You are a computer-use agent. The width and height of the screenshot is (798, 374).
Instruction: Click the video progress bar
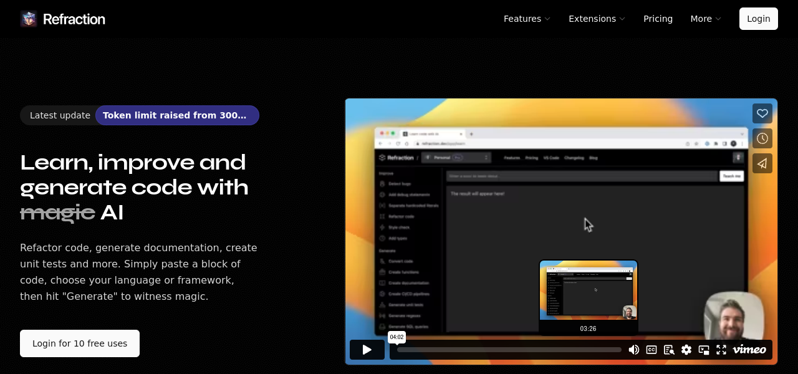click(509, 350)
